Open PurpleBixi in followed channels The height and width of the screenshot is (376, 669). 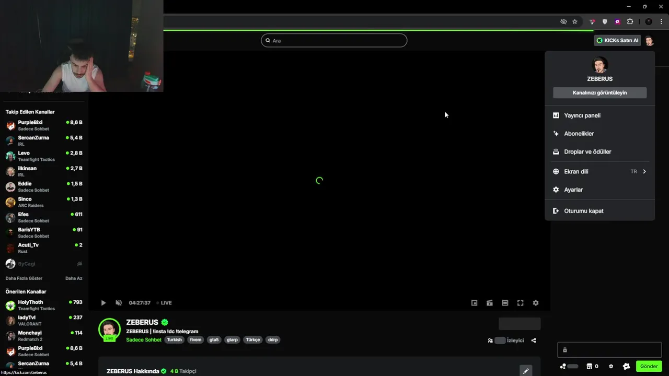44,125
